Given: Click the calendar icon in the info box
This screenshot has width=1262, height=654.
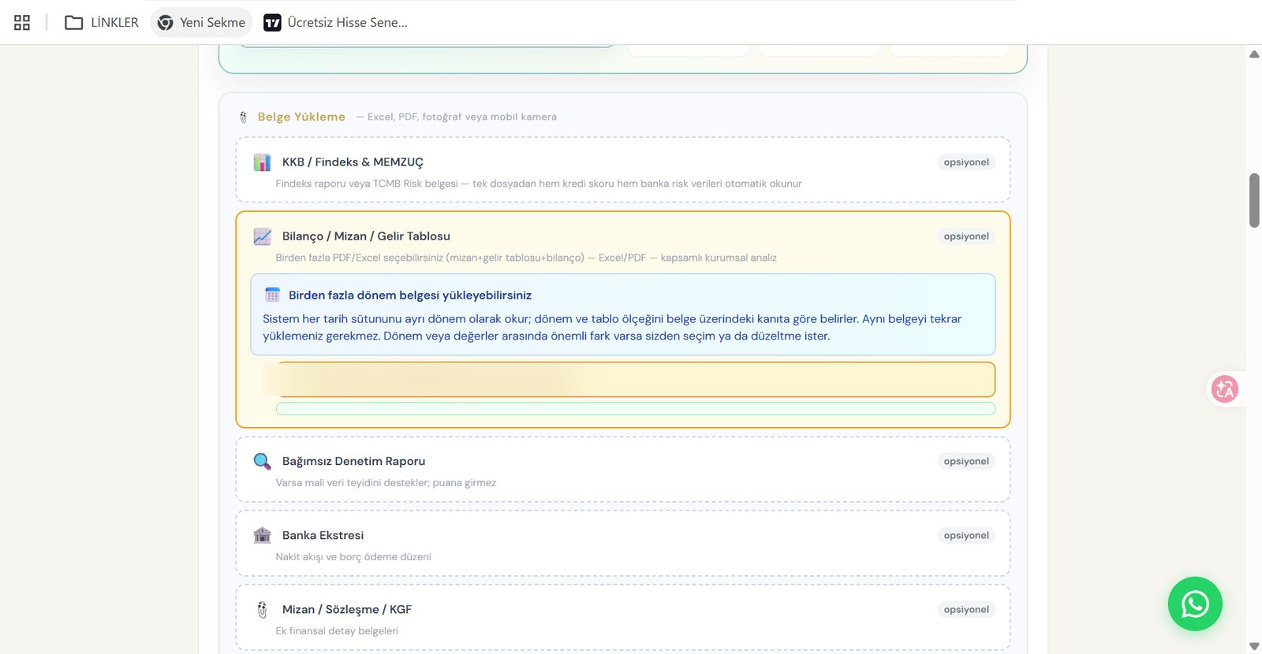Looking at the screenshot, I should 272,295.
